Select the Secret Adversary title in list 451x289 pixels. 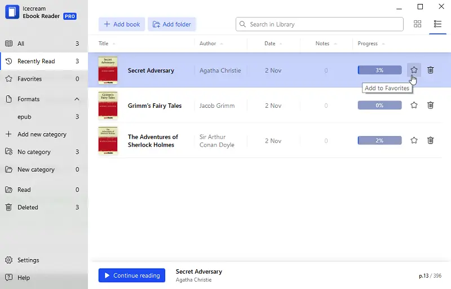point(151,71)
